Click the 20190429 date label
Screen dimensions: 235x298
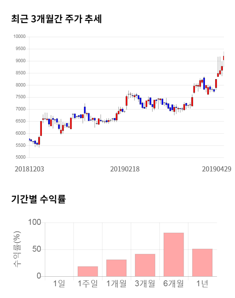217,169
